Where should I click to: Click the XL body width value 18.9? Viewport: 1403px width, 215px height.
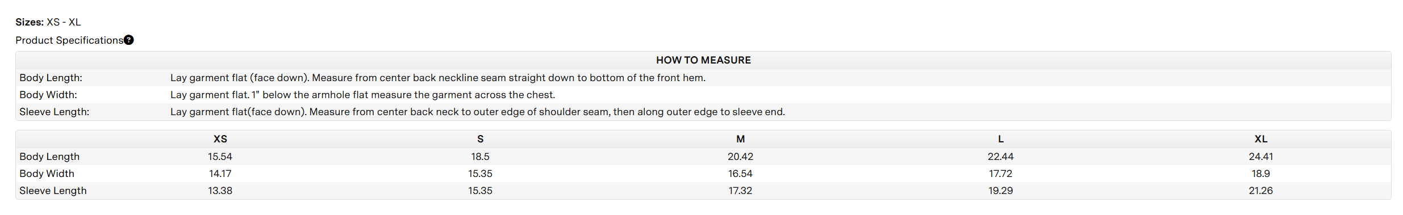[1261, 174]
